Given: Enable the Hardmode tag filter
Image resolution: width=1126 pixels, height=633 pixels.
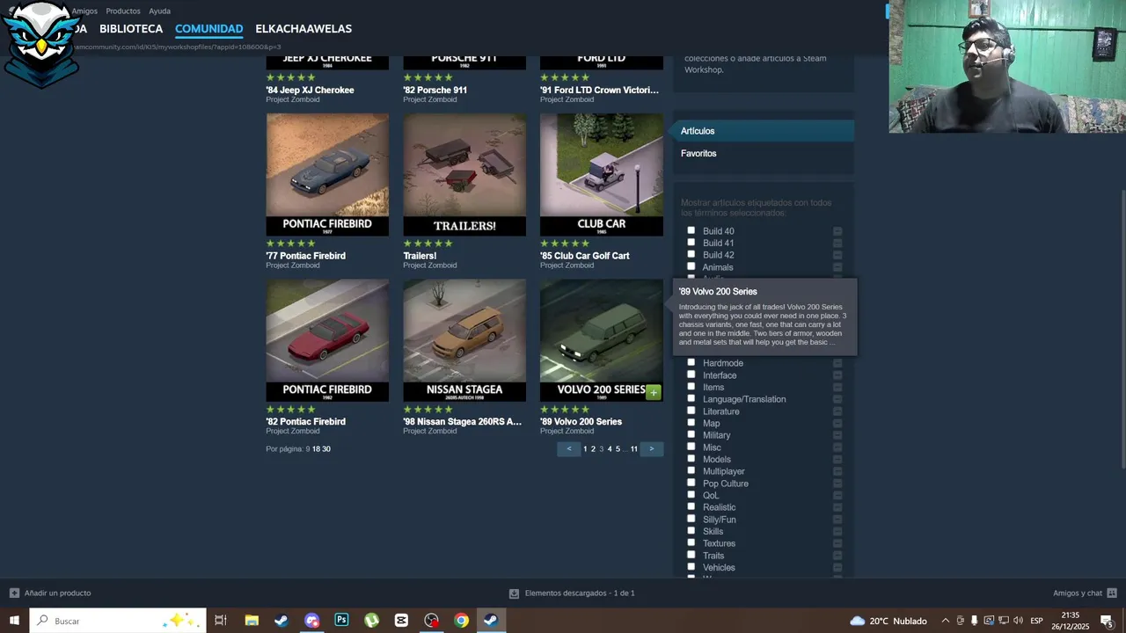Looking at the screenshot, I should (691, 362).
